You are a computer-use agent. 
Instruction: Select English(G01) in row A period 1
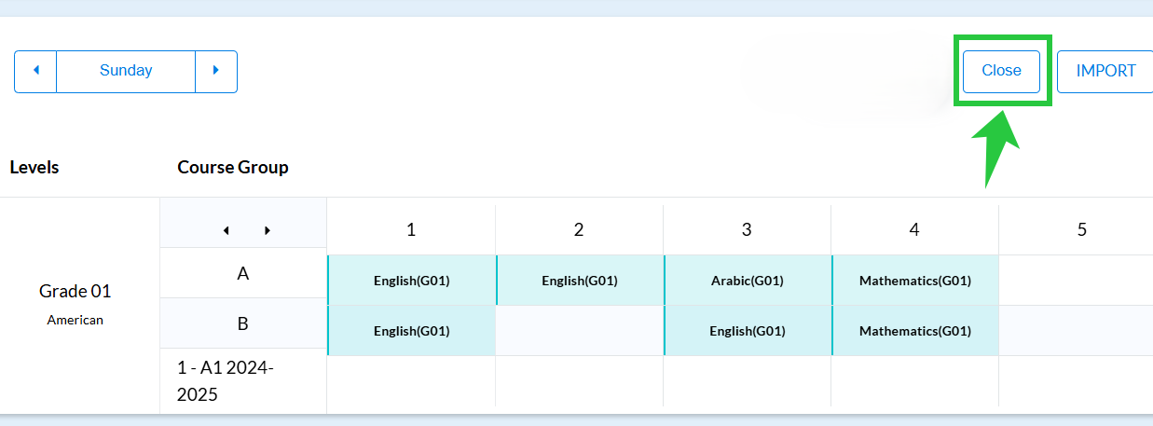412,281
